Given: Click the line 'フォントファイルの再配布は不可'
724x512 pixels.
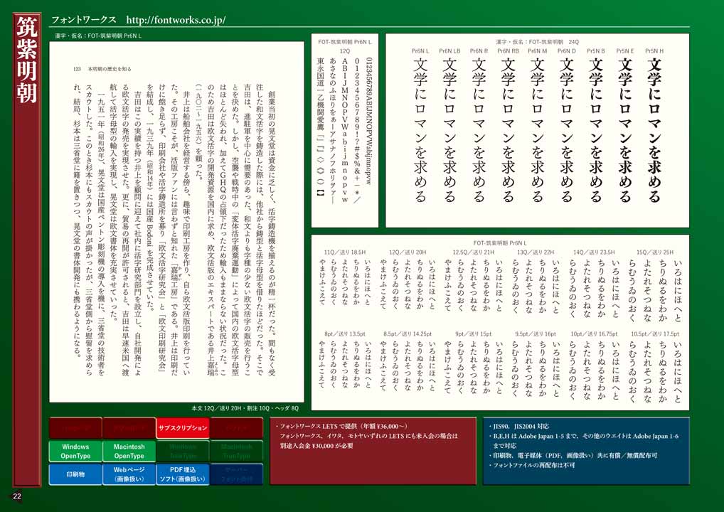Looking at the screenshot, I should pos(534,465).
